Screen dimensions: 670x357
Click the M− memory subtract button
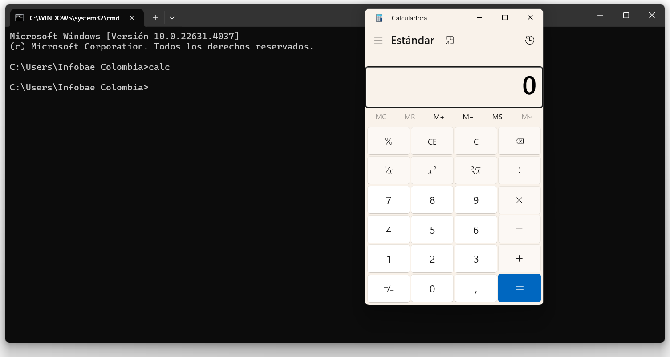coord(468,117)
